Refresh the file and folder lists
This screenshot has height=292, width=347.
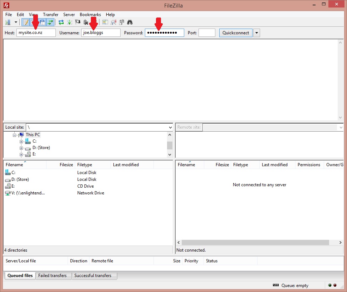(61, 22)
